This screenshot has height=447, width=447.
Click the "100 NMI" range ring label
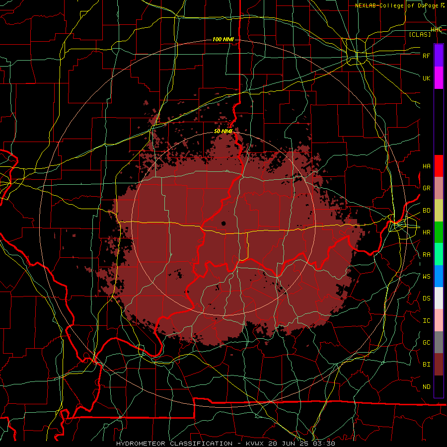[x=223, y=39]
